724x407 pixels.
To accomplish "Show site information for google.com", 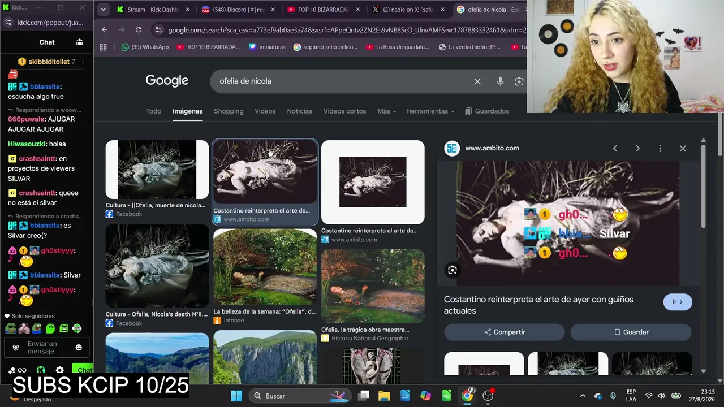I will [158, 30].
